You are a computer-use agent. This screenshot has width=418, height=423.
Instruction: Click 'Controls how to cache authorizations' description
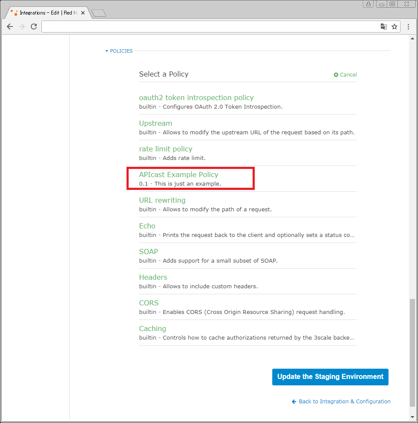tap(259, 338)
